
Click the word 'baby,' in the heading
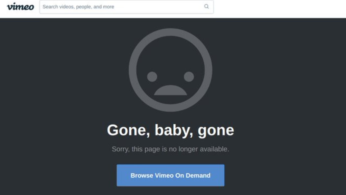(174, 130)
